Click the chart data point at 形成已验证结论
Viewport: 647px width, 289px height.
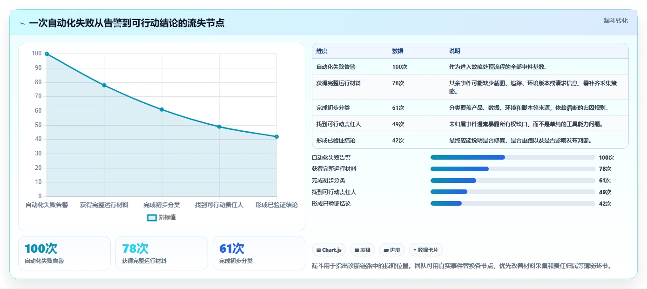click(276, 136)
